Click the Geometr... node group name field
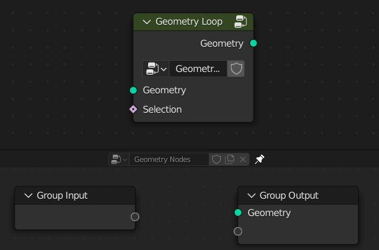This screenshot has width=379, height=250. [x=198, y=69]
